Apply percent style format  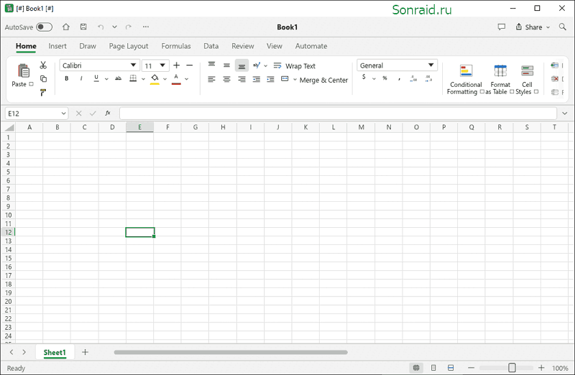385,78
